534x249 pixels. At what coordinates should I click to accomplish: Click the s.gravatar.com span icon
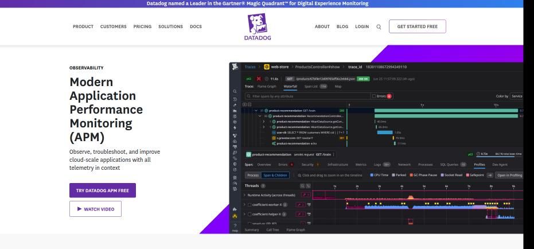pyautogui.click(x=274, y=138)
